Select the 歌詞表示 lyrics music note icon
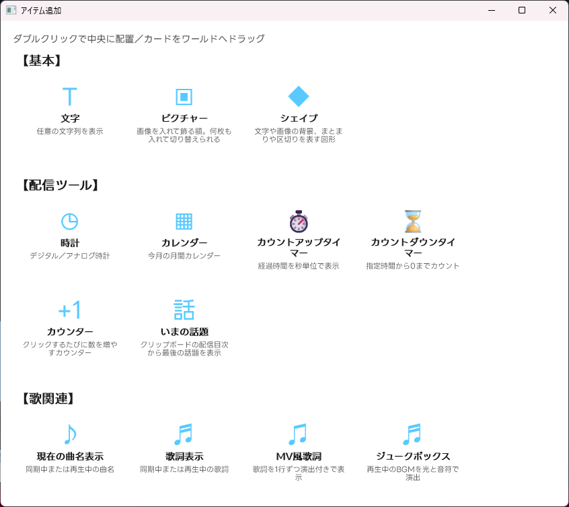569x507 pixels. (184, 434)
